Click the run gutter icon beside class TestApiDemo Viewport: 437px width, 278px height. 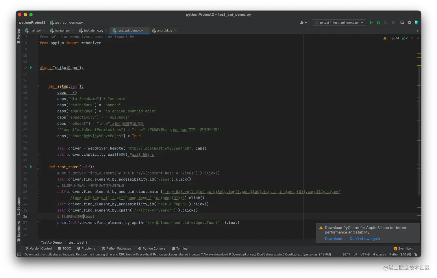click(x=31, y=68)
